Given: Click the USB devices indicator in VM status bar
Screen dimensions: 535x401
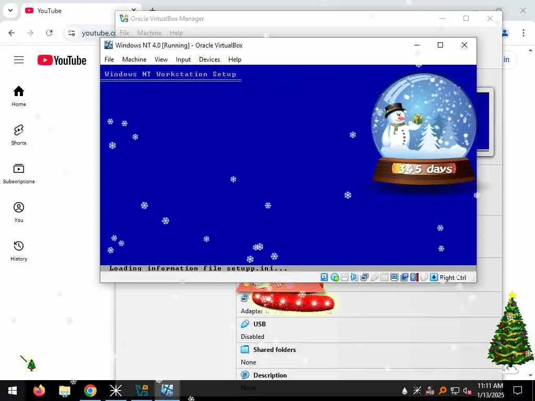Looking at the screenshot, I should 374,277.
